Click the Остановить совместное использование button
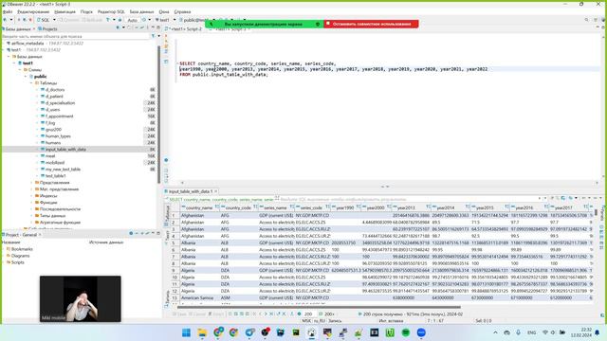607x341 pixels. tap(371, 24)
